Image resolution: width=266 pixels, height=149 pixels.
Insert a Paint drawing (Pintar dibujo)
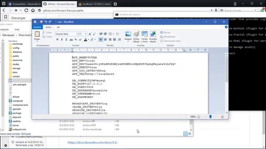point(136,37)
